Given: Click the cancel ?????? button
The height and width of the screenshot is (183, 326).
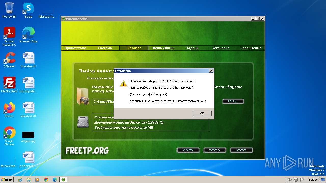Looking at the screenshot, I should [x=241, y=150].
